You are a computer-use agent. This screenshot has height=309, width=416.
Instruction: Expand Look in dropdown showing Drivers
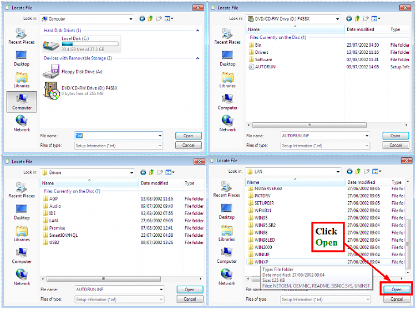click(131, 173)
